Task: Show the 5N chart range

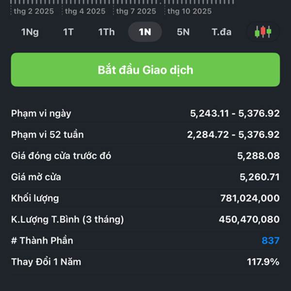Action: tap(183, 32)
